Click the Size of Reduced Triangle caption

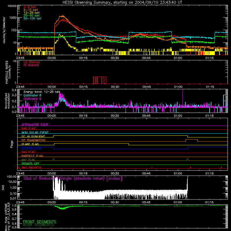click(x=73, y=178)
